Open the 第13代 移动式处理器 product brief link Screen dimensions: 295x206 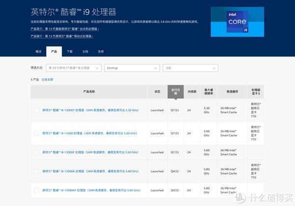[x=62, y=36]
